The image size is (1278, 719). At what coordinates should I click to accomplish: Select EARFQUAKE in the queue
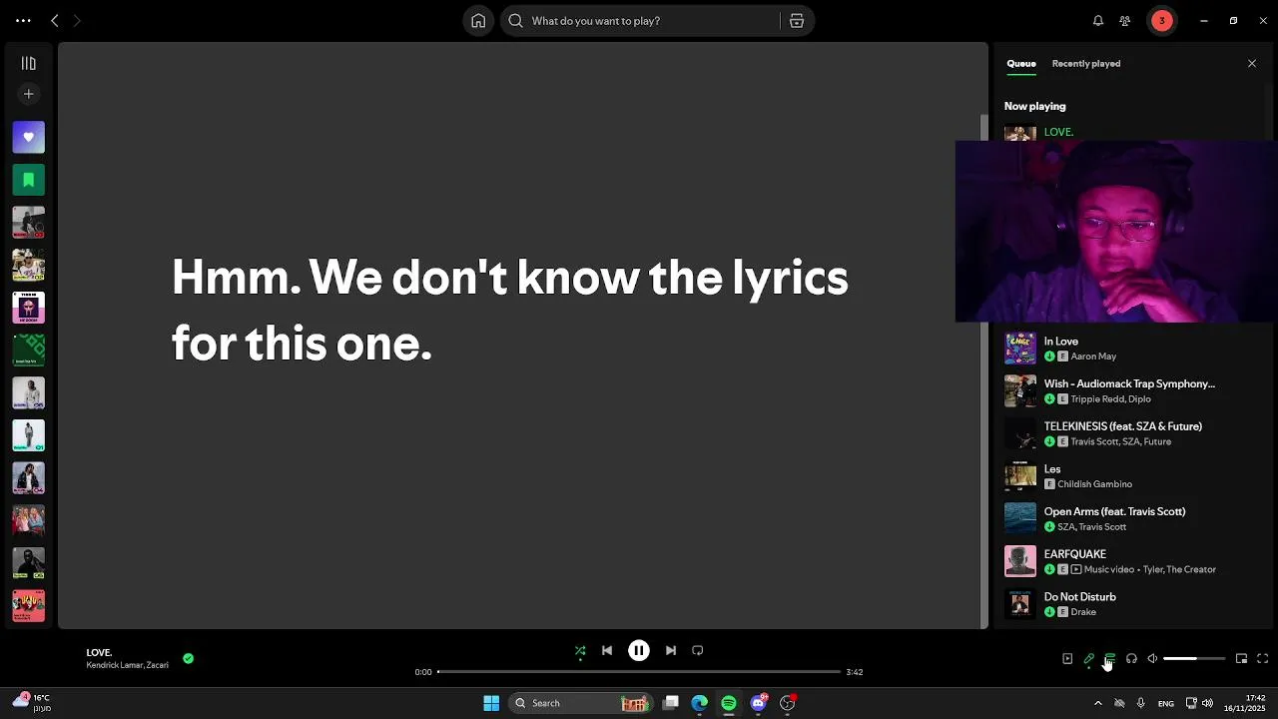click(1130, 561)
